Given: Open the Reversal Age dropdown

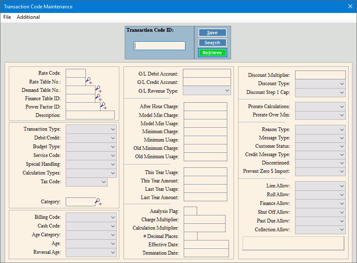Looking at the screenshot, I should click(x=91, y=252).
